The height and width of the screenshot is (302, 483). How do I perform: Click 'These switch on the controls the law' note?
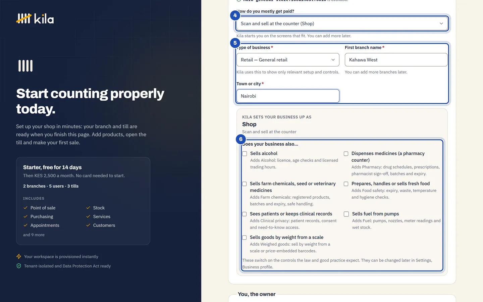click(337, 264)
